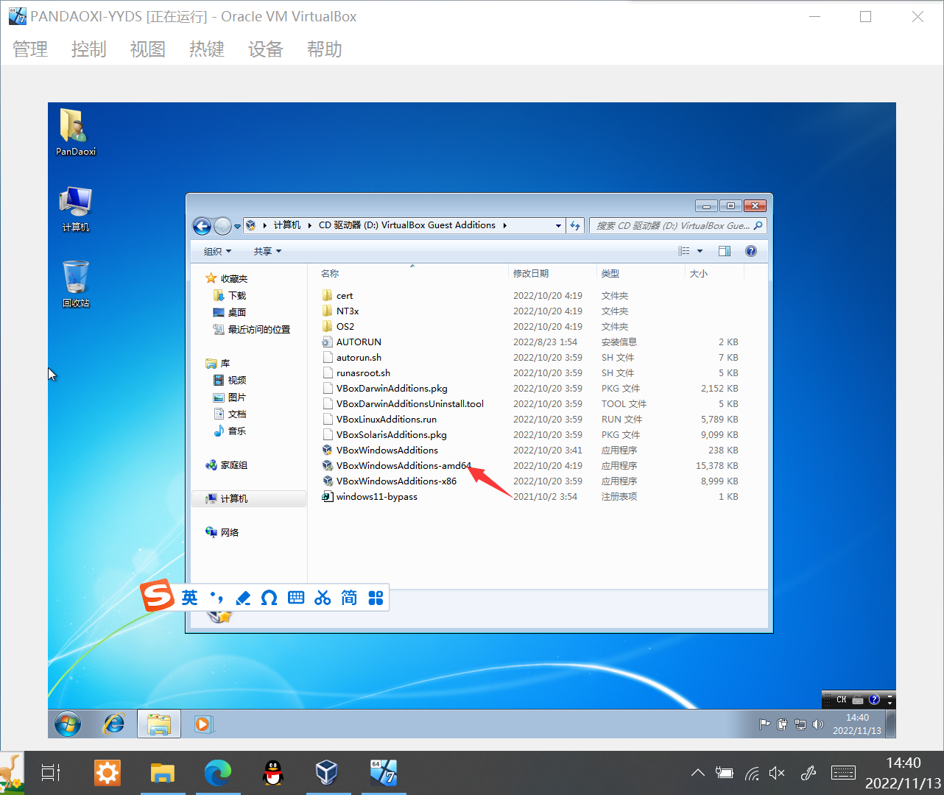
Task: Open the PanDaoxi desktop folder icon
Action: (75, 132)
